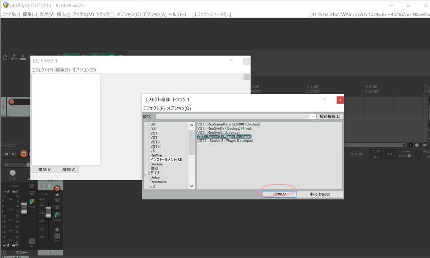
Task: Solo the master track in mixer
Action: (x=32, y=194)
